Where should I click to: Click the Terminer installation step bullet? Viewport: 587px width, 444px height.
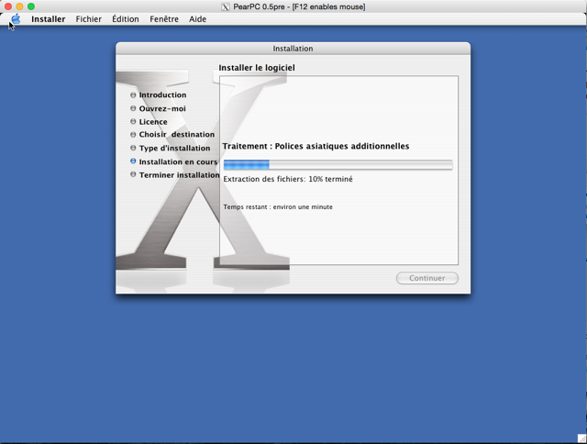point(133,174)
